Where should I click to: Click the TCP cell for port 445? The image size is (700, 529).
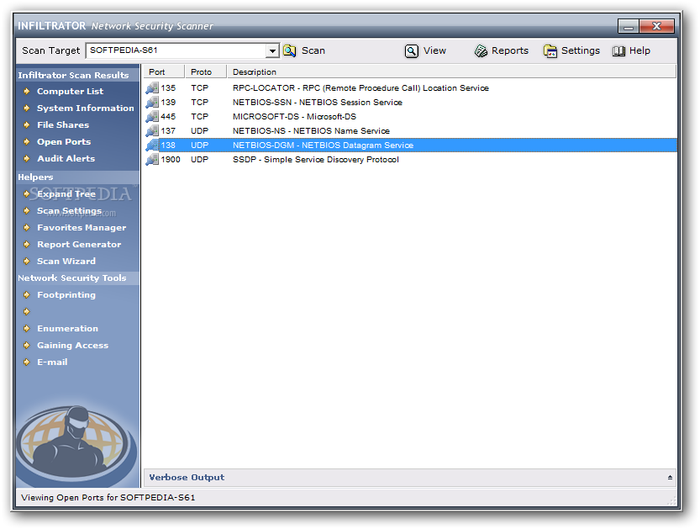(199, 117)
